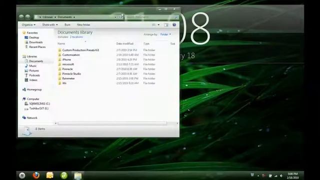320x180 pixels.
Task: Sort by the Size column header
Action: 172,43
